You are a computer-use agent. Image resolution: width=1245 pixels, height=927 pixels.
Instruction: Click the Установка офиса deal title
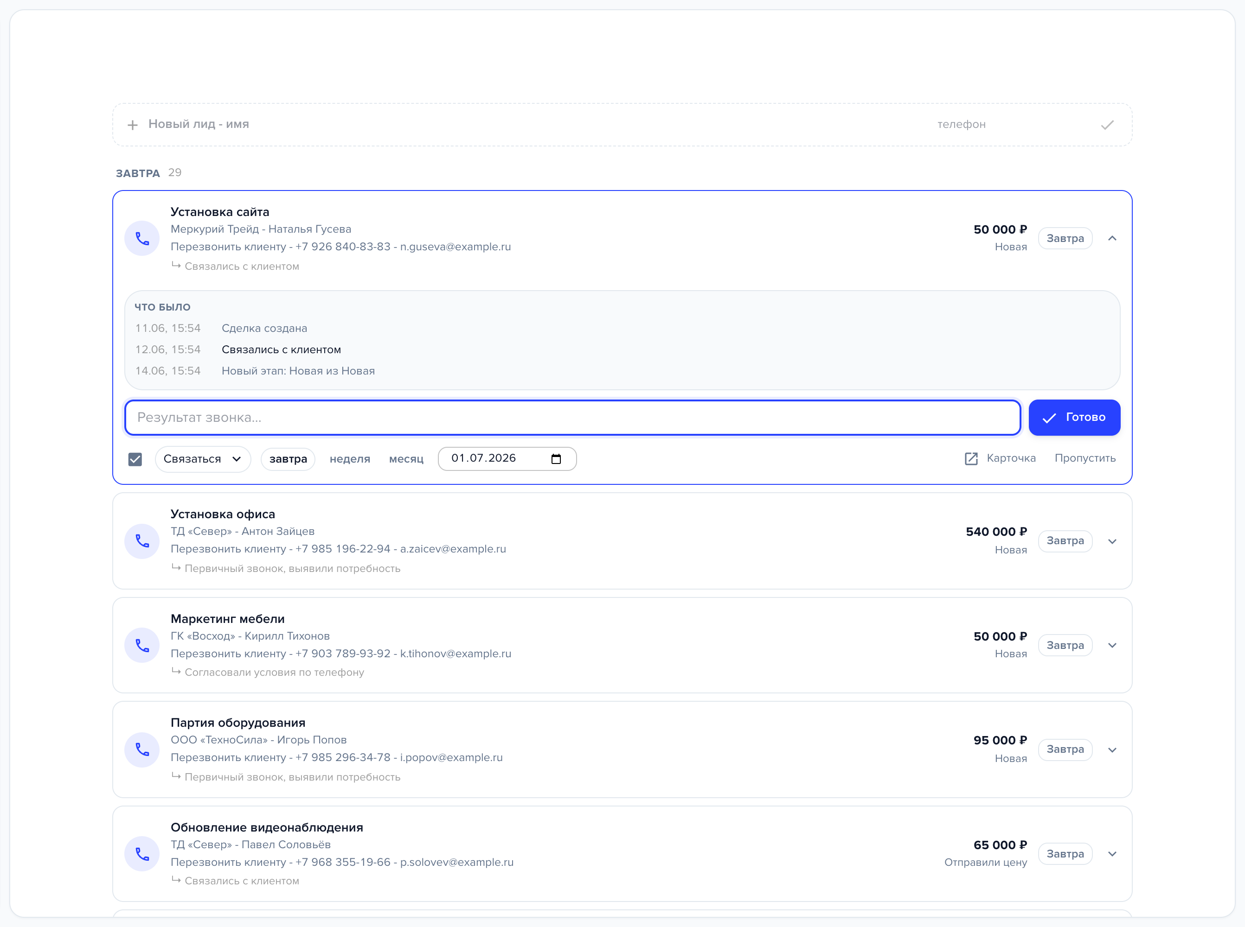(x=222, y=514)
